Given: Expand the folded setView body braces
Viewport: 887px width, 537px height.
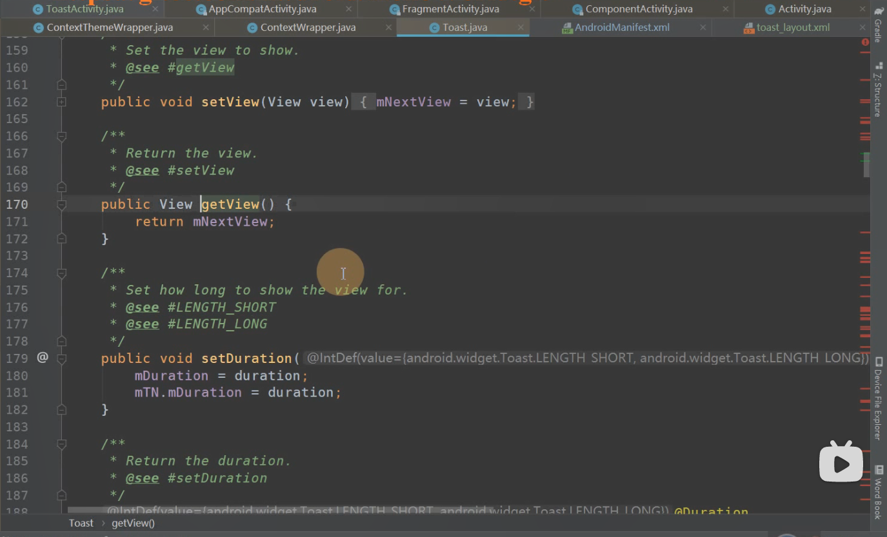Looking at the screenshot, I should [x=363, y=102].
